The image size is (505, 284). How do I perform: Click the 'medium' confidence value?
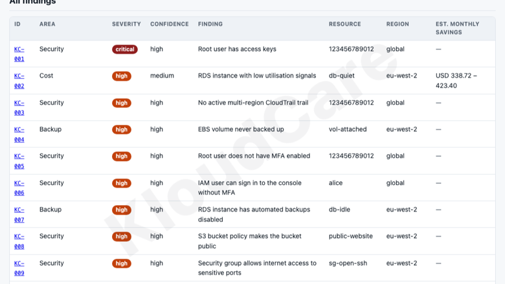point(162,76)
